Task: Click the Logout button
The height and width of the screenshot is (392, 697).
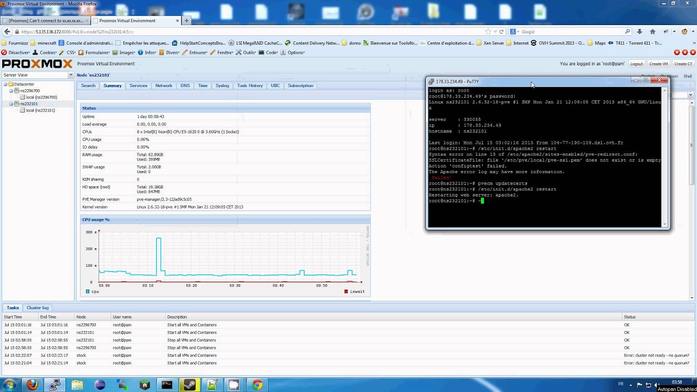Action: (x=637, y=64)
